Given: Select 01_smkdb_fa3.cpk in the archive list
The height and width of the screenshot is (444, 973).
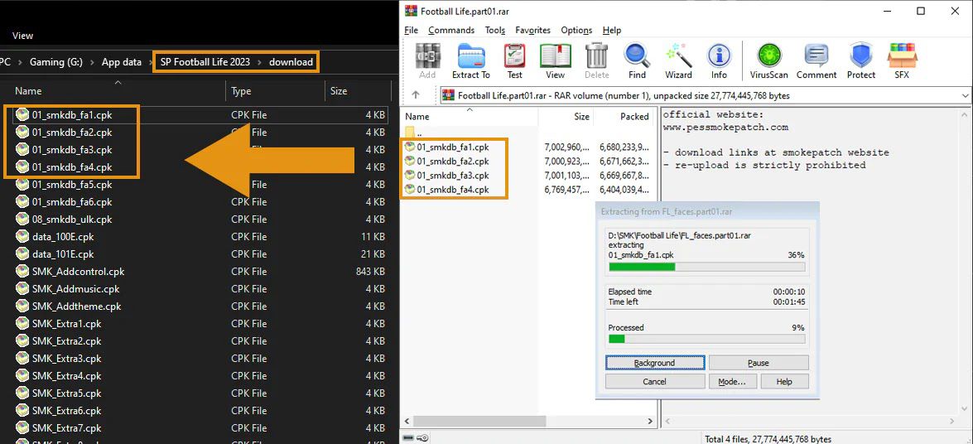Looking at the screenshot, I should (452, 175).
